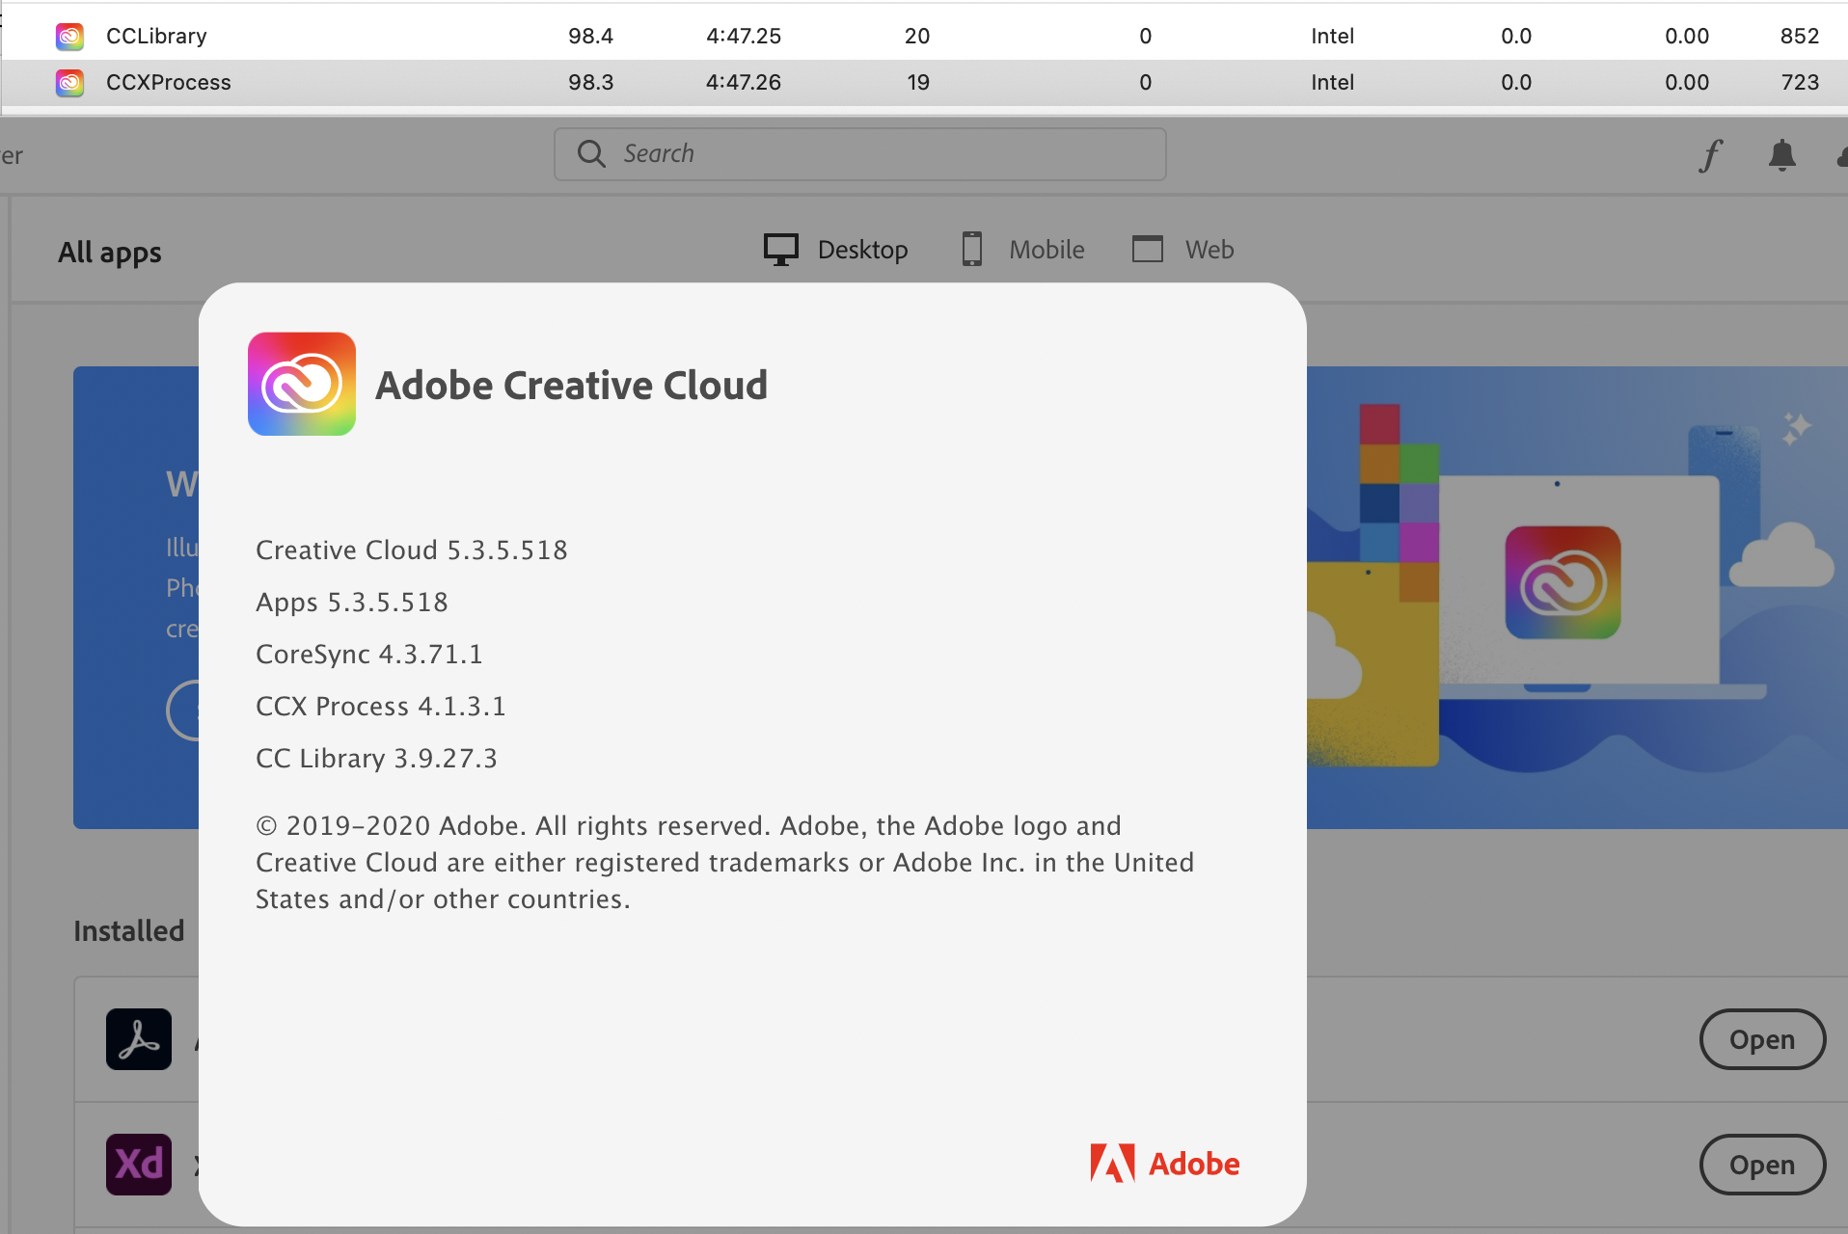1848x1234 pixels.
Task: Click the Adobe Fonts icon
Action: click(1710, 155)
